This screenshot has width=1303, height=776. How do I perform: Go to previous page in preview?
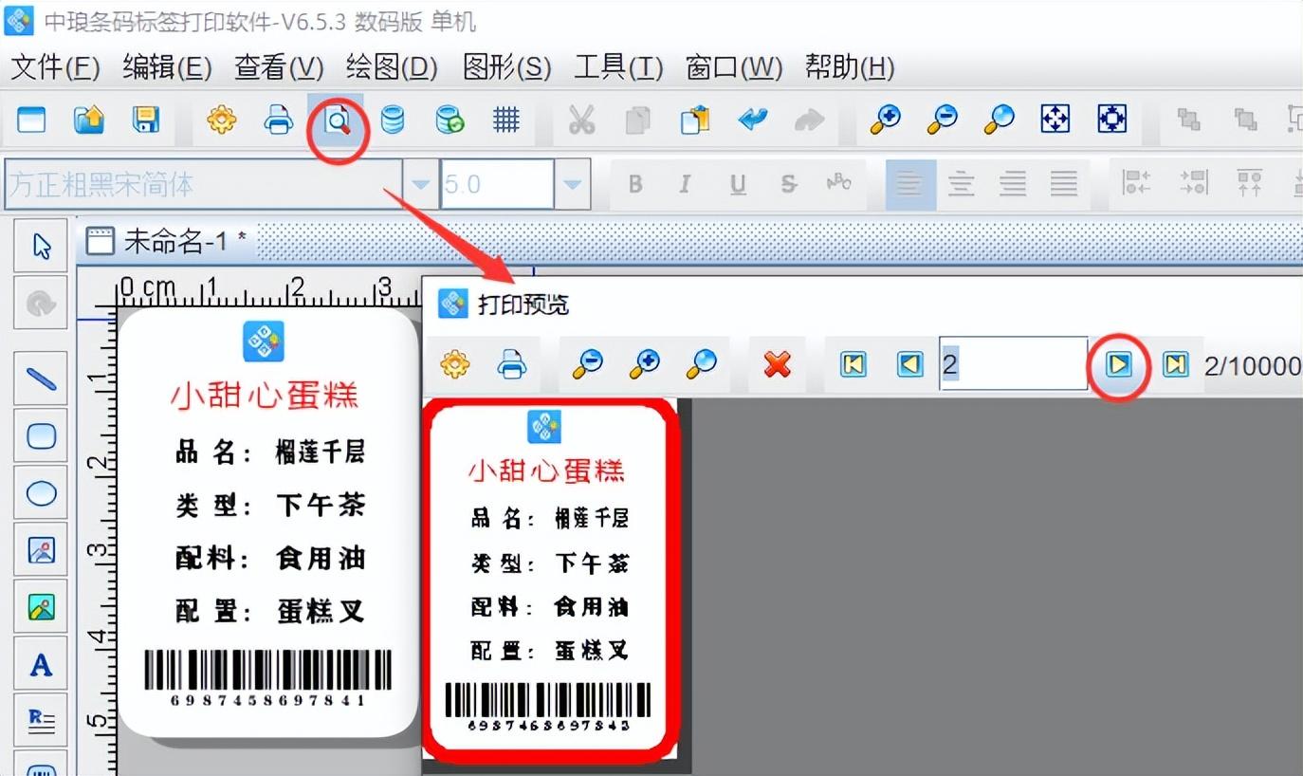pyautogui.click(x=910, y=364)
